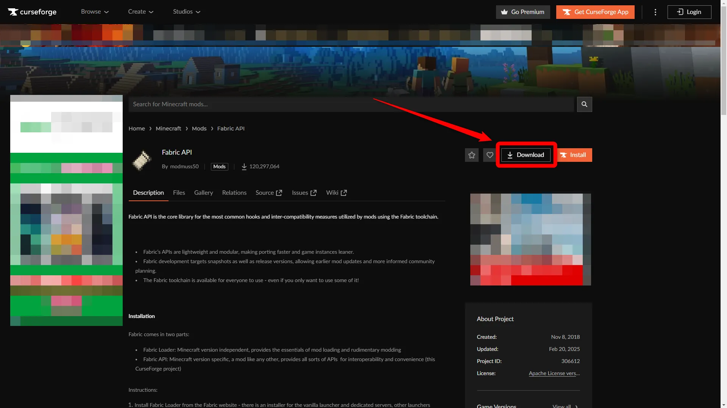Click the Project ID value 306612
Viewport: 727px width, 408px height.
pyautogui.click(x=571, y=361)
